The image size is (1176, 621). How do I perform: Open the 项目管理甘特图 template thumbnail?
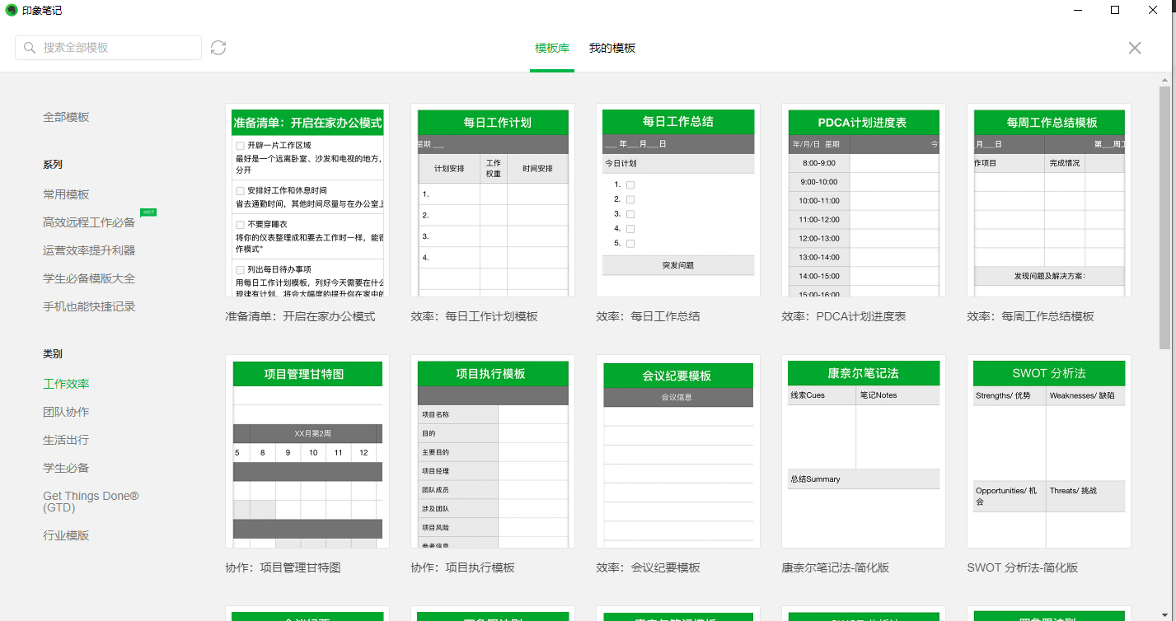click(307, 451)
